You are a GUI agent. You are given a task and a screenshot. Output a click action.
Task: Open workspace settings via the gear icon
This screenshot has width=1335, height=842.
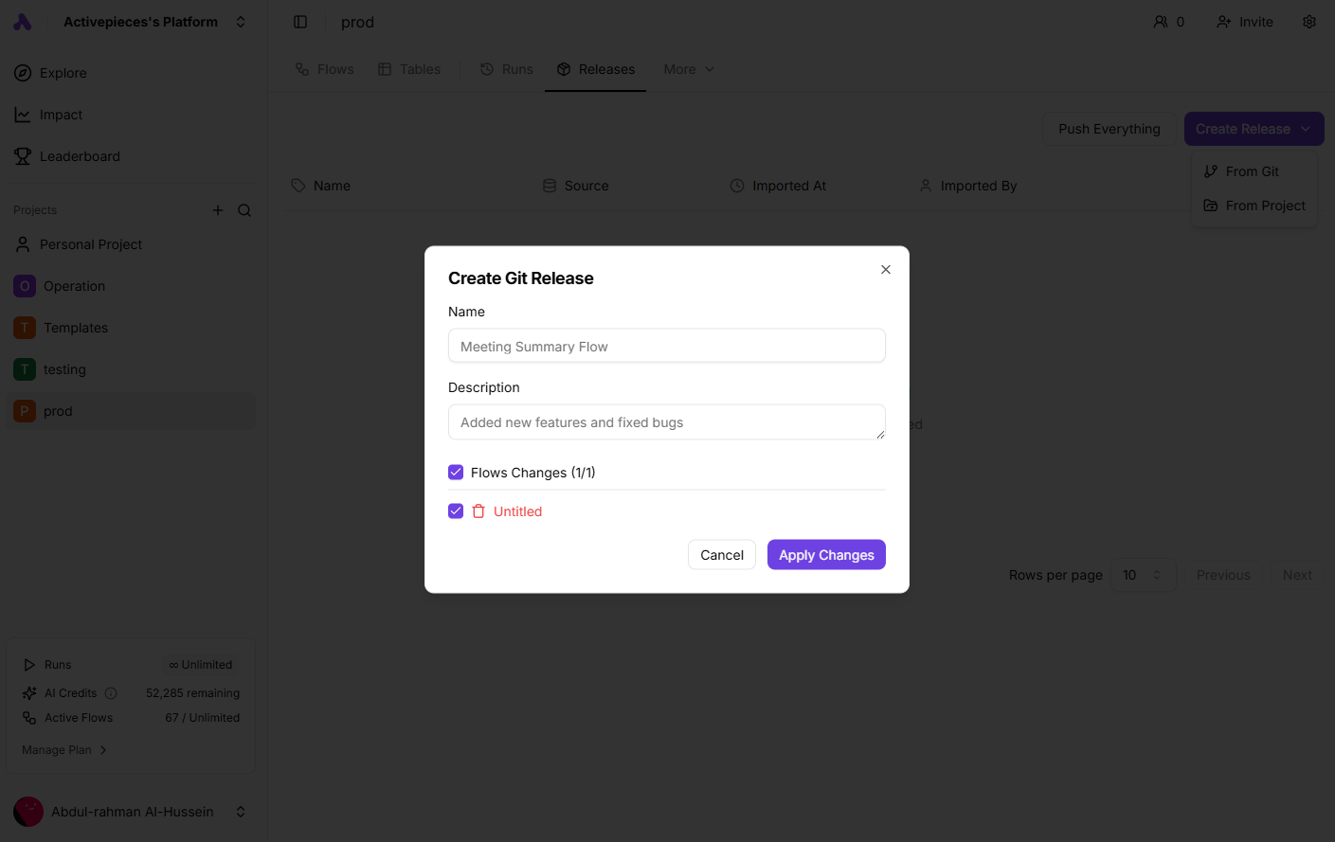tap(1308, 21)
